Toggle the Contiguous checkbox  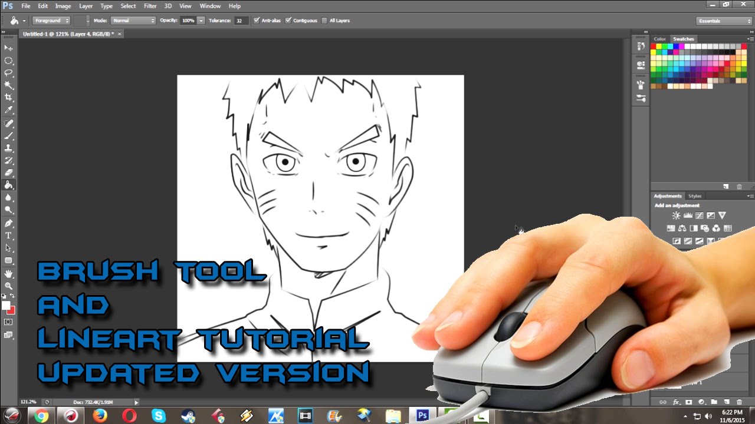click(x=288, y=20)
